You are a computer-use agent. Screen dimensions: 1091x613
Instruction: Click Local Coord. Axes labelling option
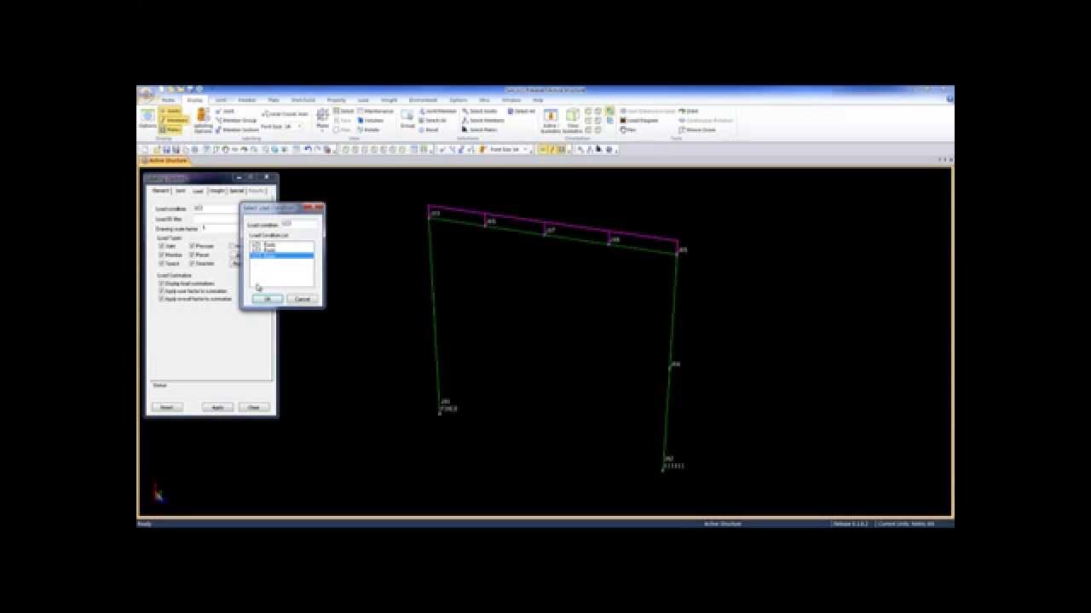(285, 114)
